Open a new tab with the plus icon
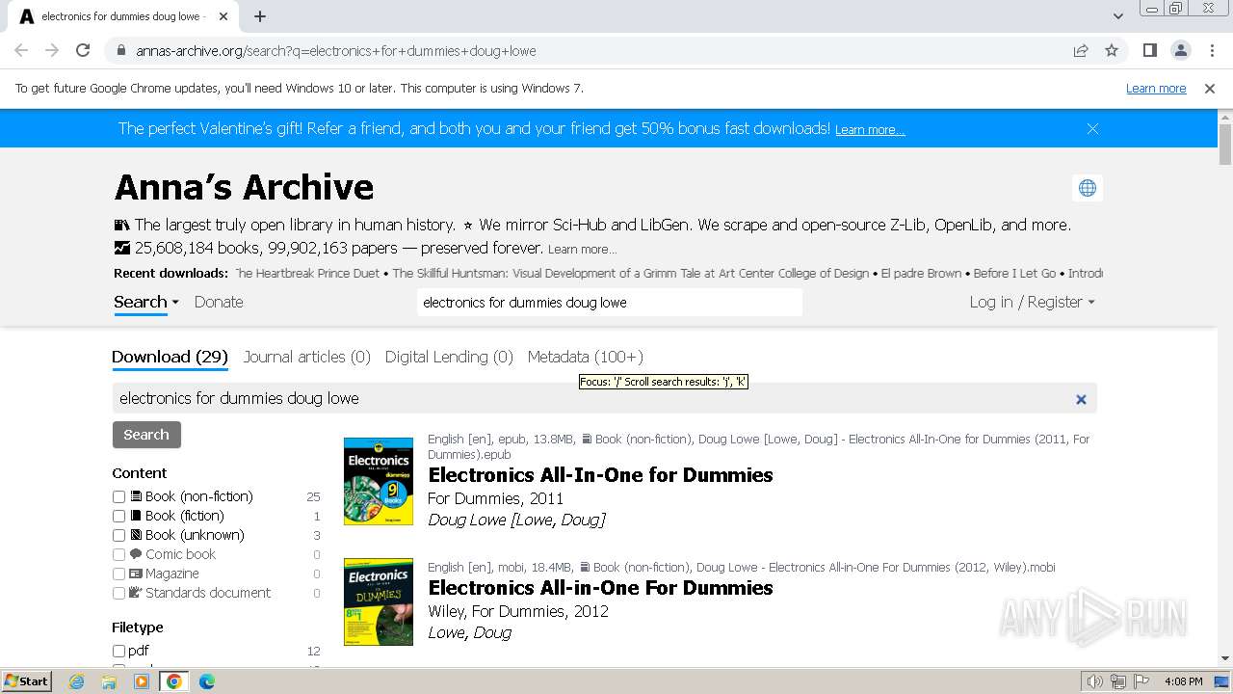This screenshot has width=1233, height=694. pyautogui.click(x=260, y=16)
